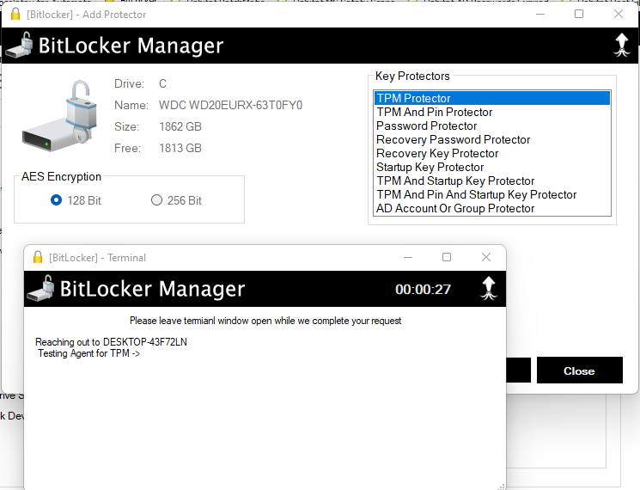This screenshot has width=640, height=490.
Task: Click padlock icon in Add Protector title bar
Action: click(x=15, y=15)
